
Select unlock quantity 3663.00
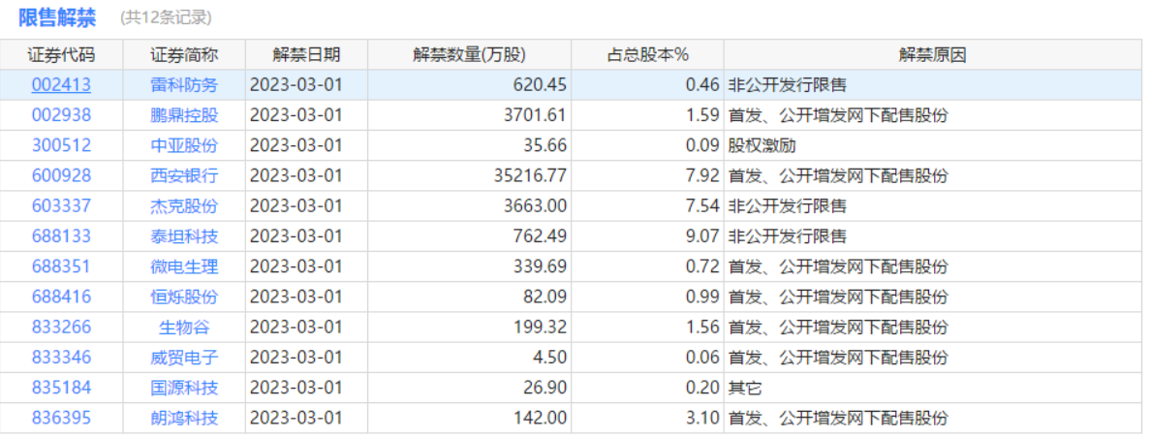536,206
